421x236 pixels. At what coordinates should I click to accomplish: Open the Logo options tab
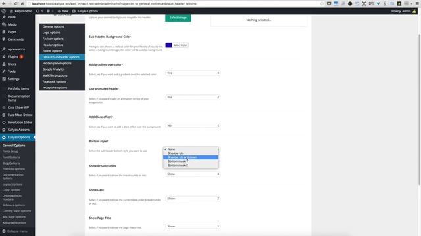(62, 33)
